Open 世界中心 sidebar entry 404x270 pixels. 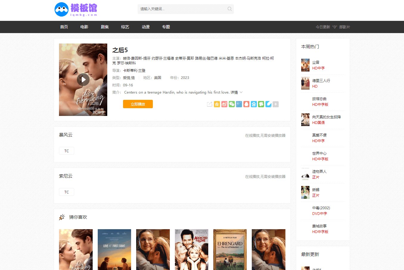tap(319, 153)
